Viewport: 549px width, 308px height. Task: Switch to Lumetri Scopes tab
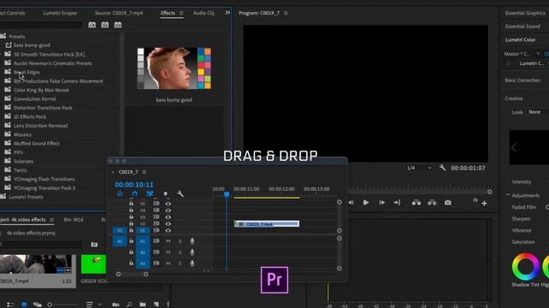tap(60, 13)
